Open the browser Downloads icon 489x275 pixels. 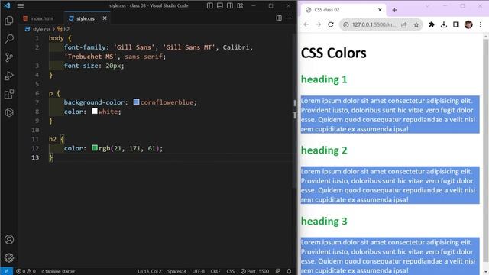[x=444, y=24]
